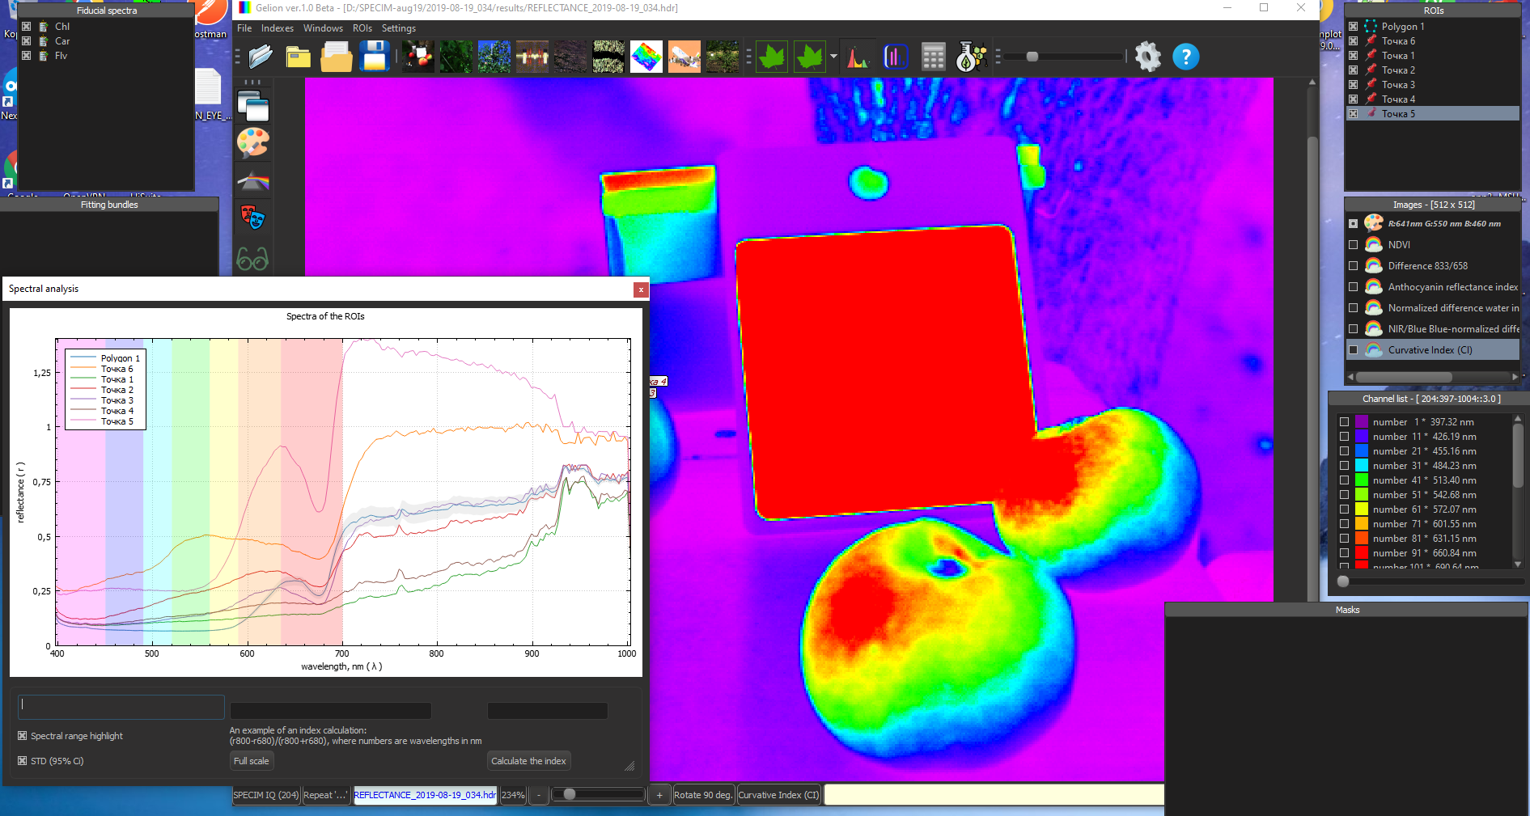Image resolution: width=1530 pixels, height=816 pixels.
Task: Toggle Flv checkbox in Fiducial spectra
Action: coord(26,56)
